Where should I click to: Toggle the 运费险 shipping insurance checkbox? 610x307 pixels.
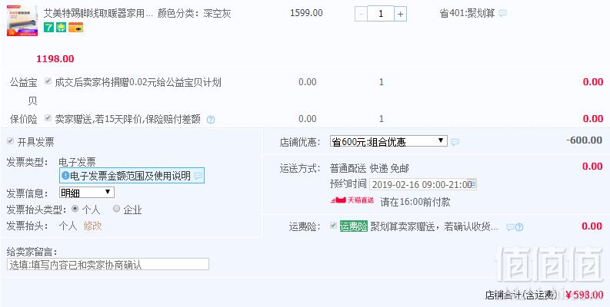coord(333,225)
